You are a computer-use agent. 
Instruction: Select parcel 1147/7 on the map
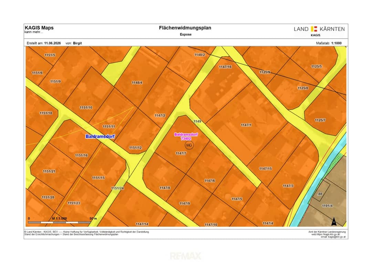point(181,153)
